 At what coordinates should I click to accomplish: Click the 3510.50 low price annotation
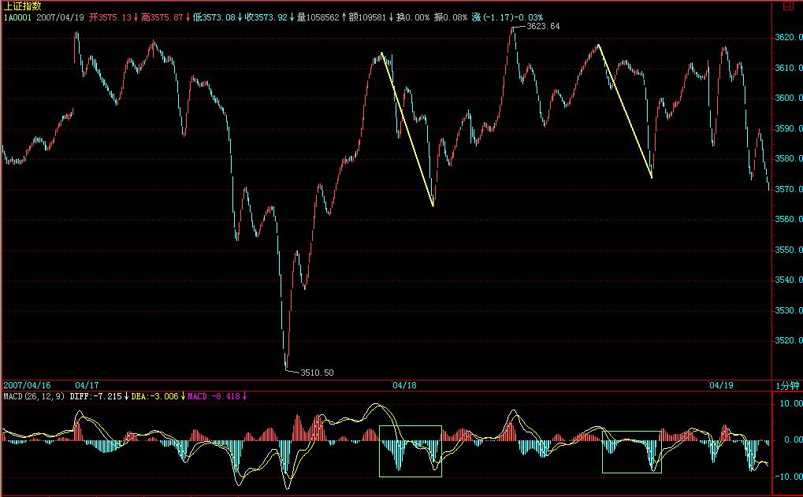click(317, 373)
